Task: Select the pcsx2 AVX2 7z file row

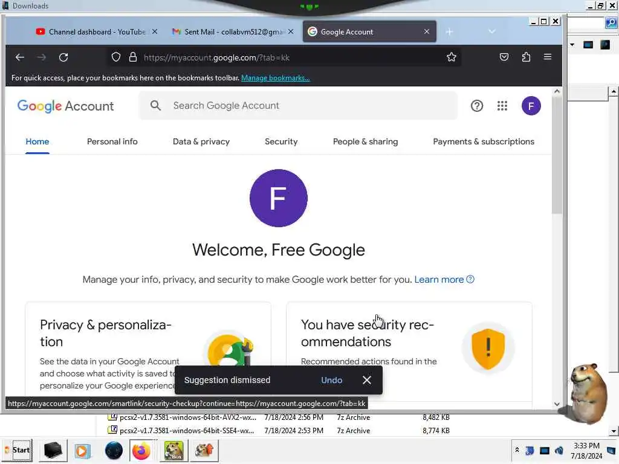Action: (279, 417)
